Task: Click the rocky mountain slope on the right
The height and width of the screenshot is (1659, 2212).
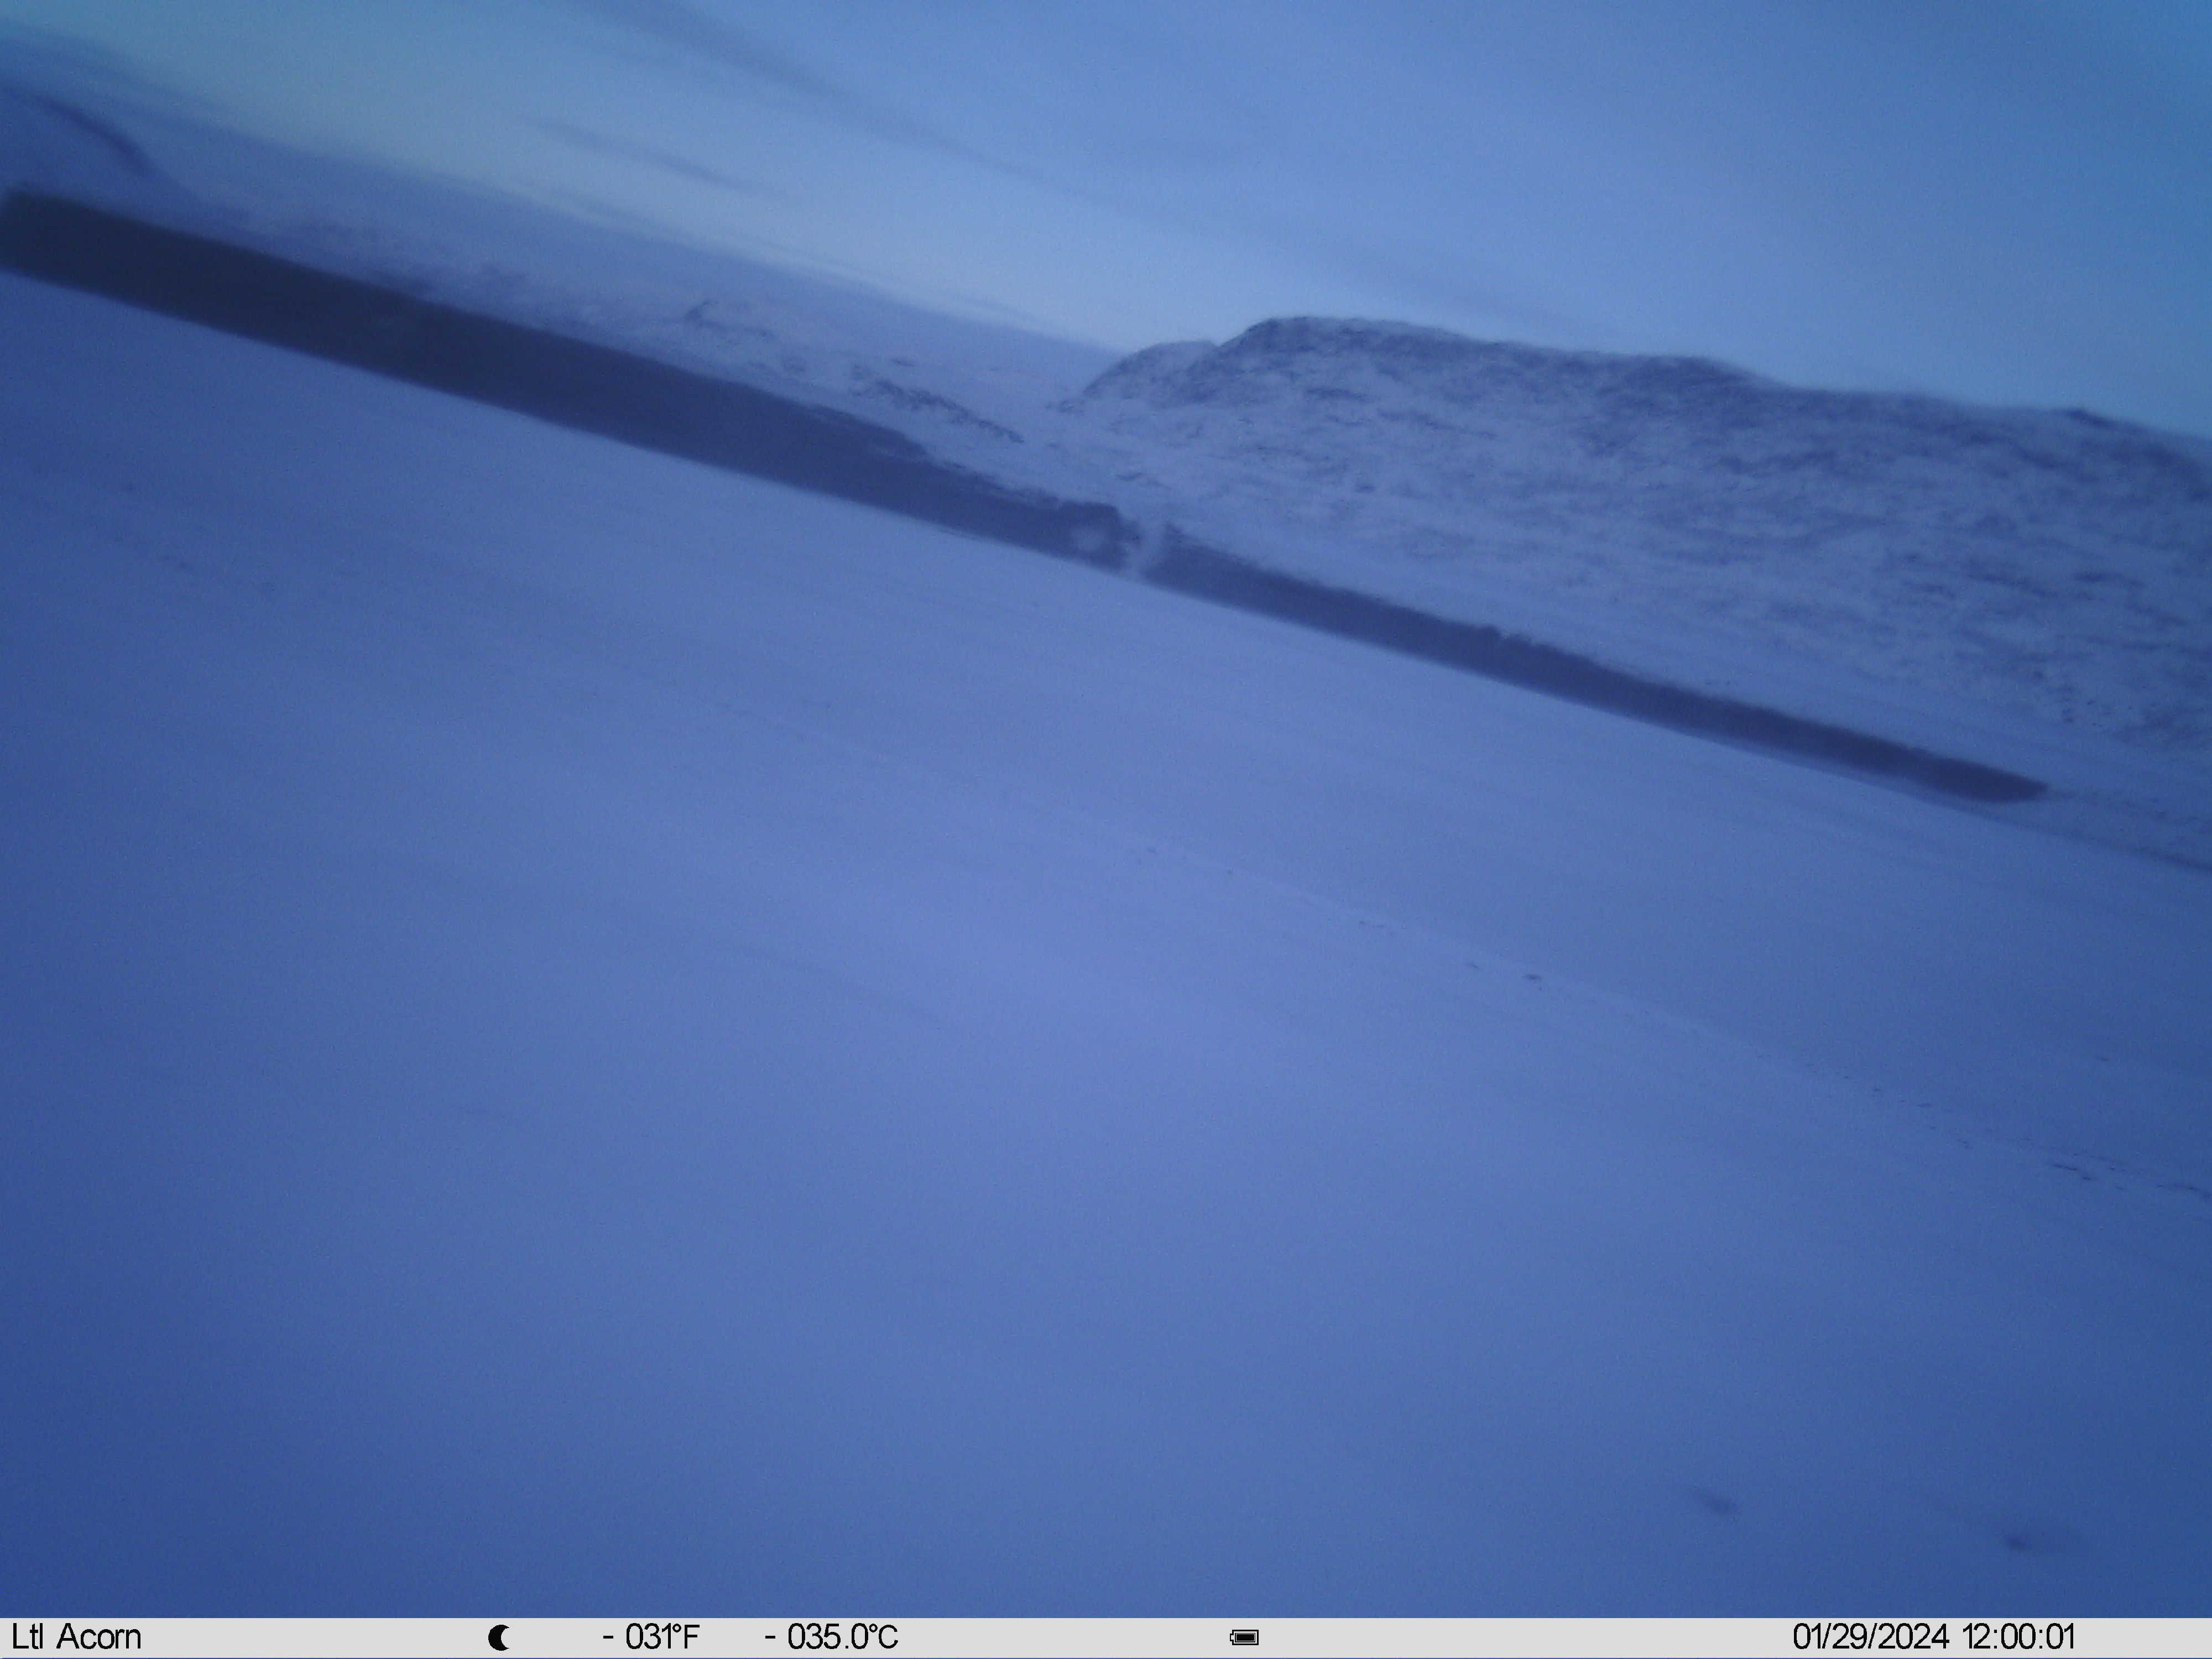Action: 1750,520
